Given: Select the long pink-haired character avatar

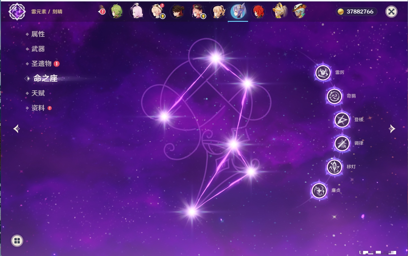Looking at the screenshot, I should (x=136, y=11).
